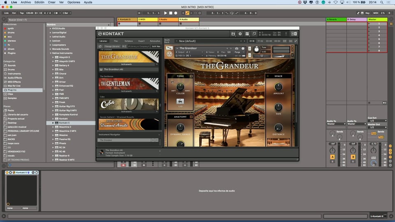
Task: Click the Apple menu icon
Action: 5,2
